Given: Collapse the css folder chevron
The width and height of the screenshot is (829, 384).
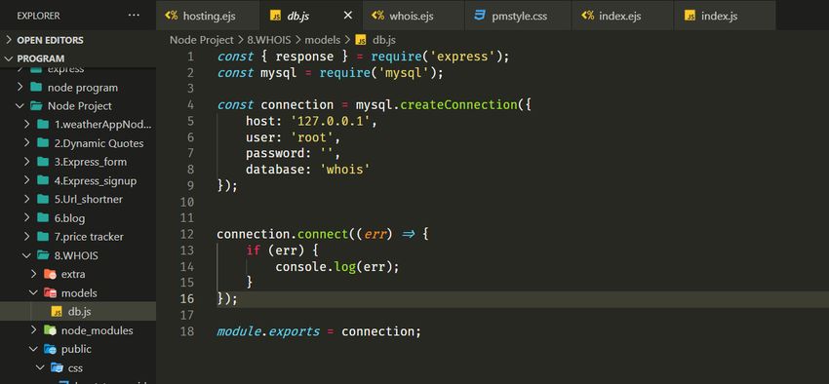Looking at the screenshot, I should click(x=41, y=367).
